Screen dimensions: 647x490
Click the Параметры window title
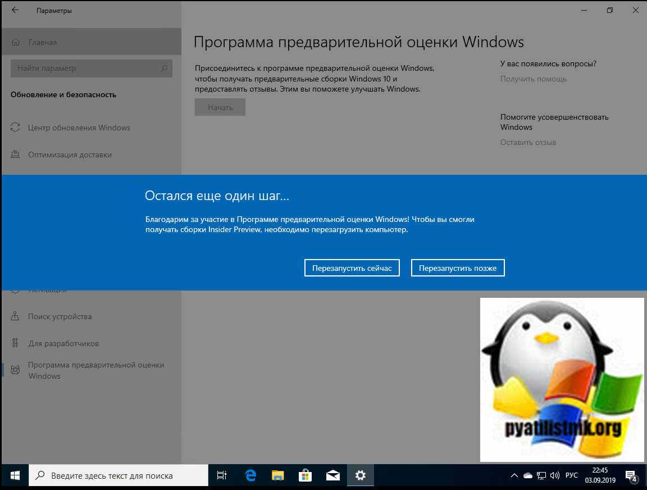click(x=54, y=11)
